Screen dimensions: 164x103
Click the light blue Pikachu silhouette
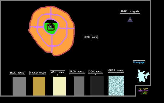143,76
